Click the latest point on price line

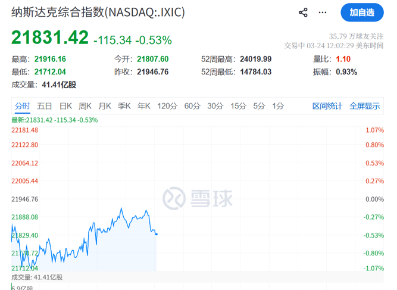[157, 234]
